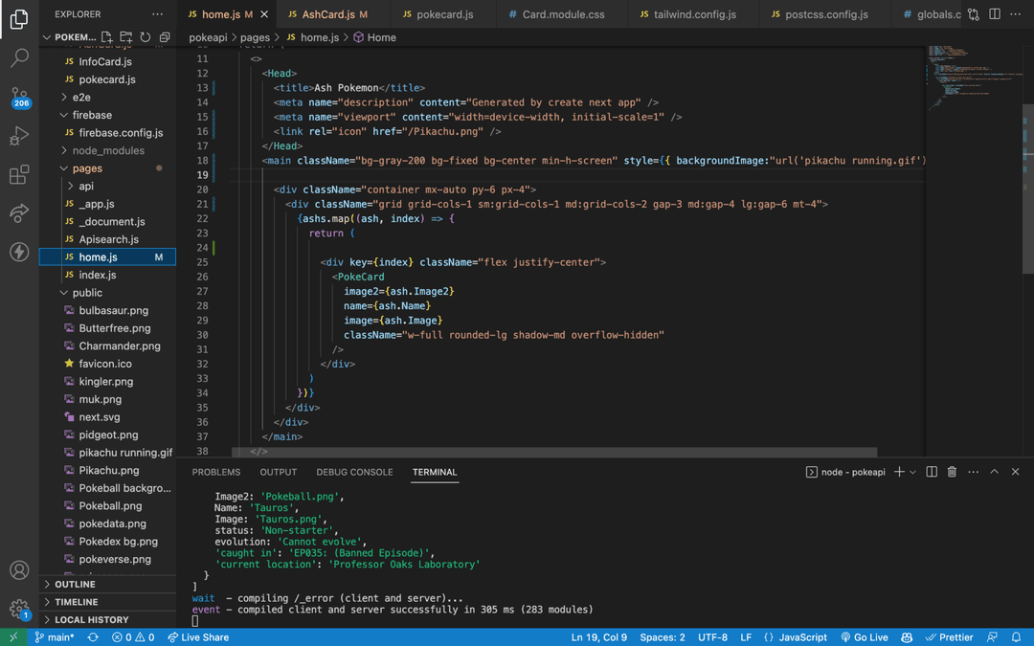The height and width of the screenshot is (646, 1034).
Task: Click the UTF-8 encoding indicator
Action: pyautogui.click(x=713, y=637)
